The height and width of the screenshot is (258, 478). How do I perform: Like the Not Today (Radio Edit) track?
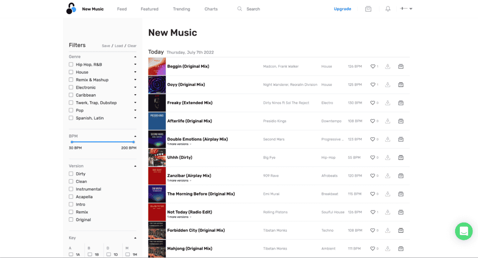(373, 212)
